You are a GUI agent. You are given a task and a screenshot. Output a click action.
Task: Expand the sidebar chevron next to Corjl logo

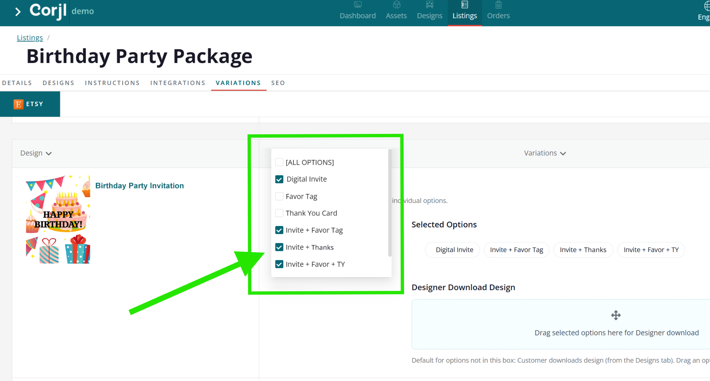point(17,12)
